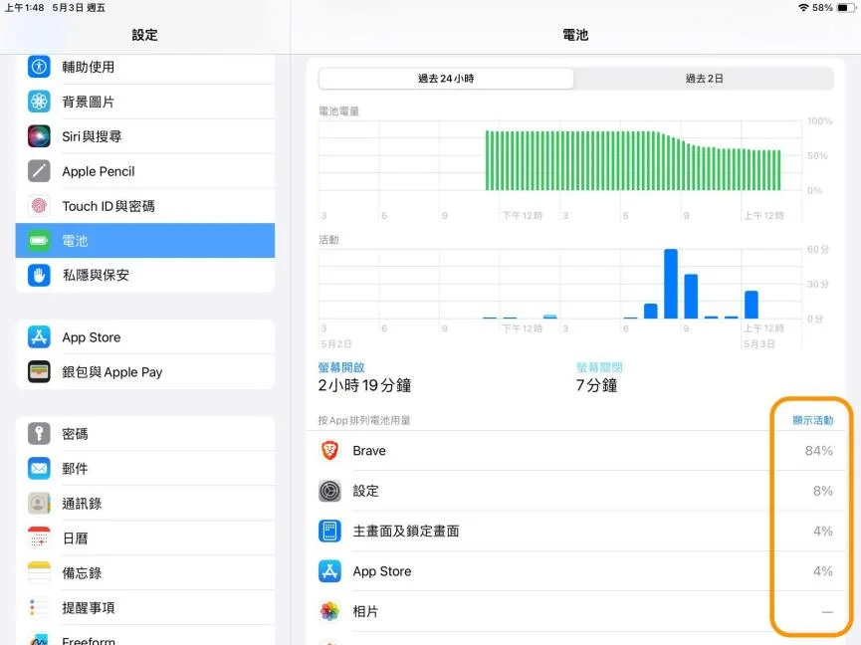
Task: Open 通訊錄 settings row
Action: (x=145, y=504)
